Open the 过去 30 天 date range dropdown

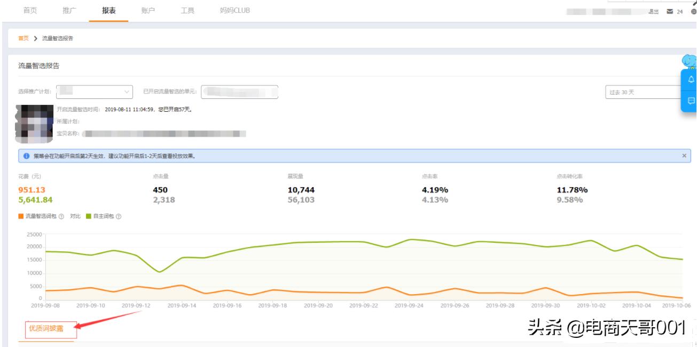click(644, 92)
